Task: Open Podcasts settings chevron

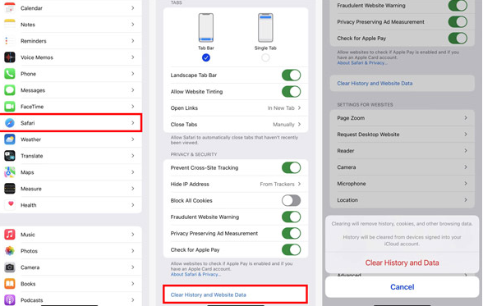Action: [133, 300]
